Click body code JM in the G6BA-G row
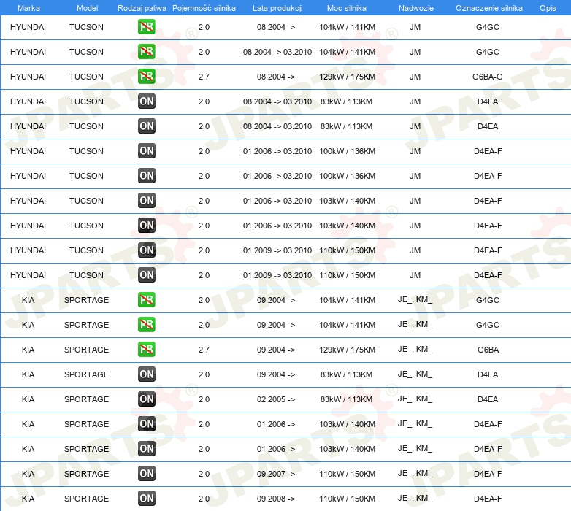This screenshot has height=511, width=571. tap(415, 77)
